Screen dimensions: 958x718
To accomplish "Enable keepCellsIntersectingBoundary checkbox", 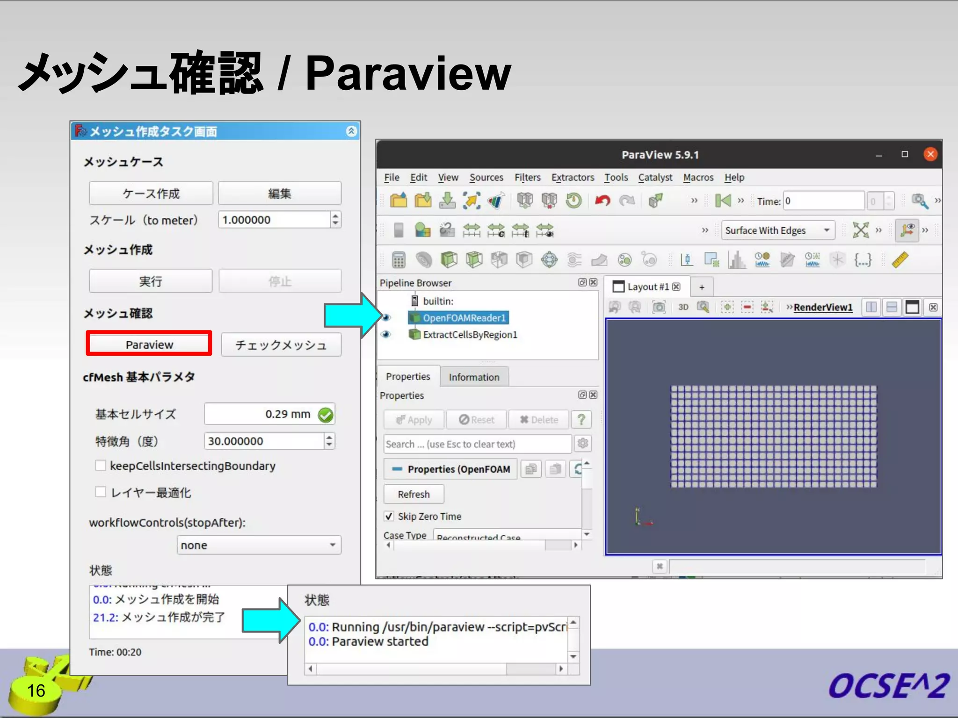I will [x=100, y=465].
